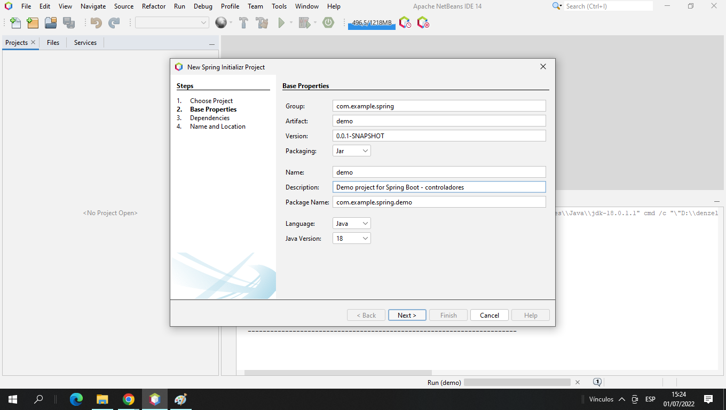Click the Help button in the wizard

tap(531, 315)
